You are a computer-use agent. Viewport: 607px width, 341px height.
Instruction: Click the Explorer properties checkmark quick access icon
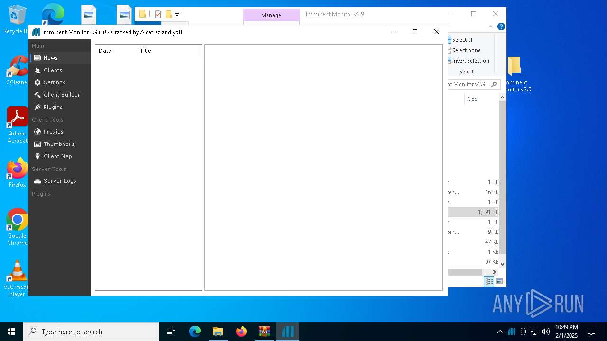[158, 15]
